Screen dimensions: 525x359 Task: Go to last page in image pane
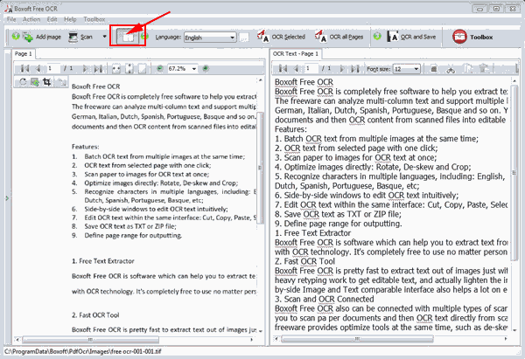coord(98,68)
